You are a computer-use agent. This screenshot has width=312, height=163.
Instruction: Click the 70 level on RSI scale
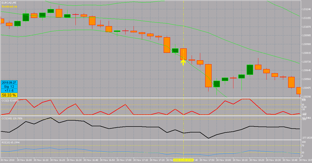(303, 146)
